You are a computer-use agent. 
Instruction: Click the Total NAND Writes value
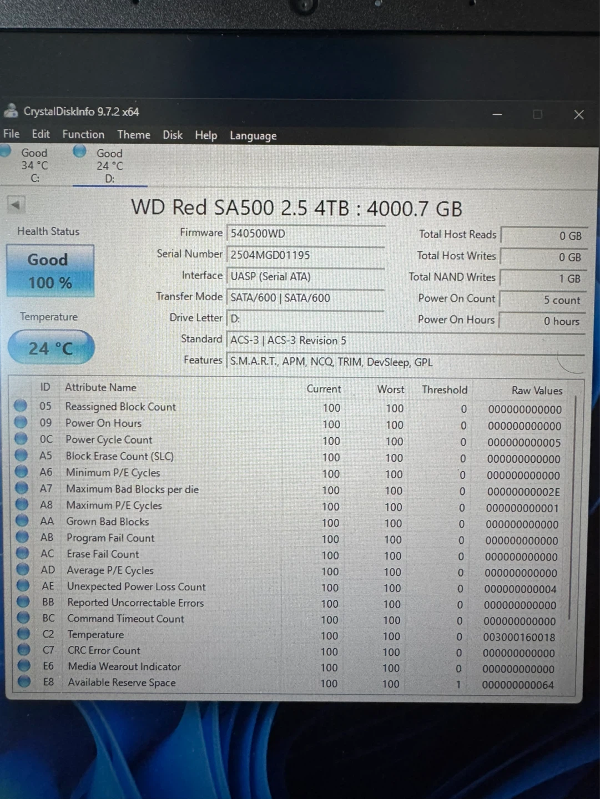(542, 279)
